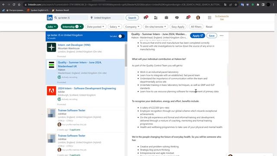Open the profile avatar menu
The image size is (277, 156).
(x=198, y=17)
